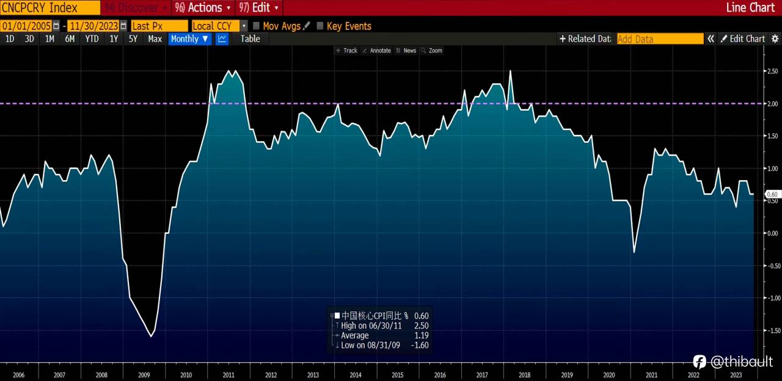Click the -1.50 y-axis label

(772, 330)
